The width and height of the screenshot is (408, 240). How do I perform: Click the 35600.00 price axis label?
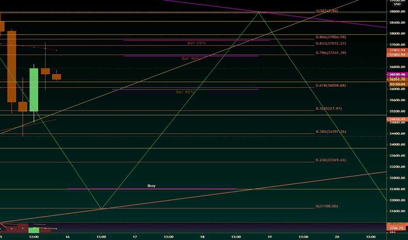click(397, 100)
